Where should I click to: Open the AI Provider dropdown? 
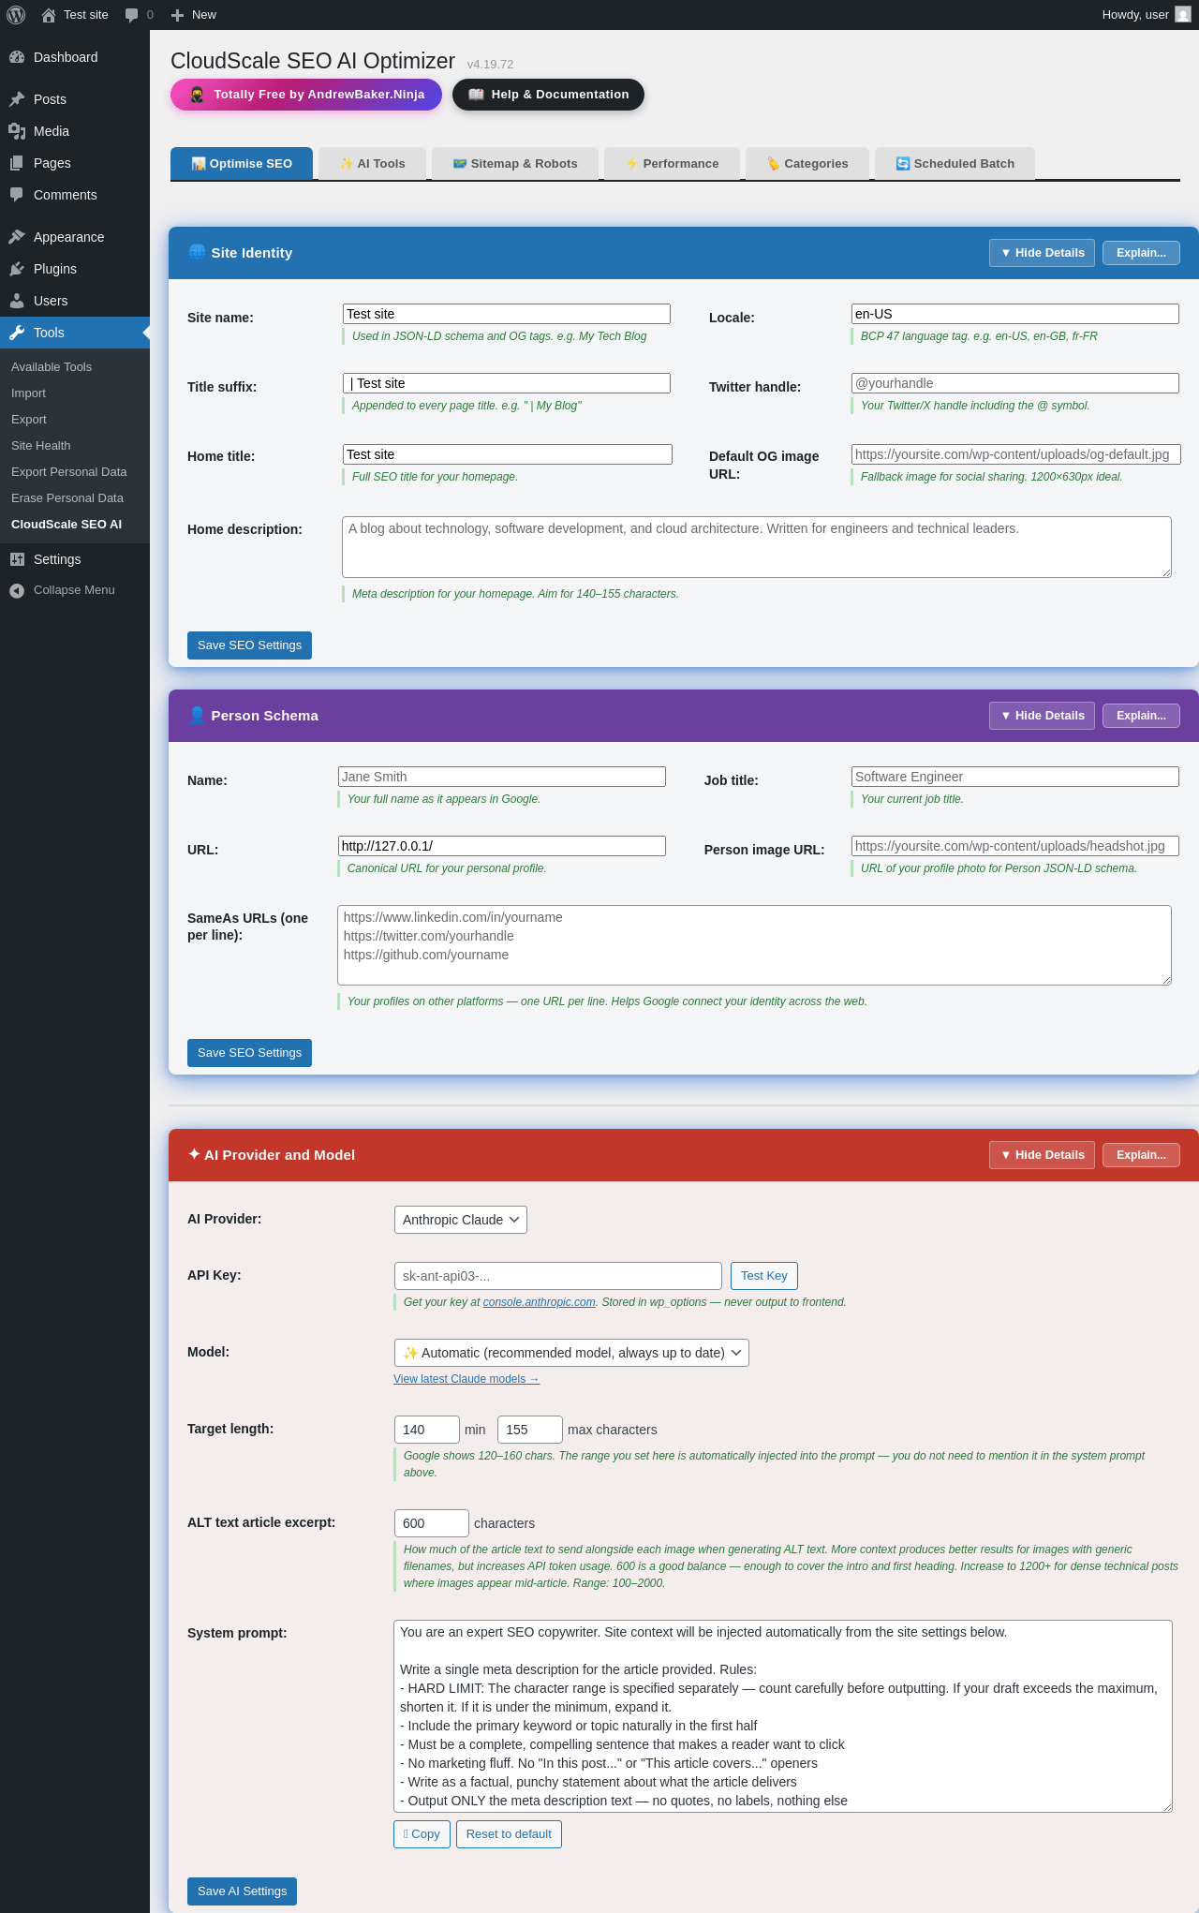coord(460,1220)
